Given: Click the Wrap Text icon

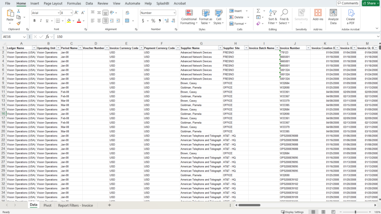Looking at the screenshot, I should coord(127,13).
